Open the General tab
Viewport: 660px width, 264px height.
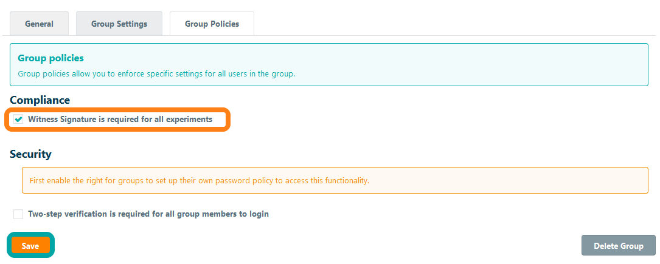pos(39,24)
